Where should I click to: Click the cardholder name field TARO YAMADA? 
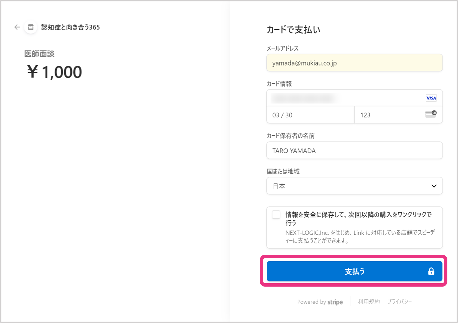point(354,151)
